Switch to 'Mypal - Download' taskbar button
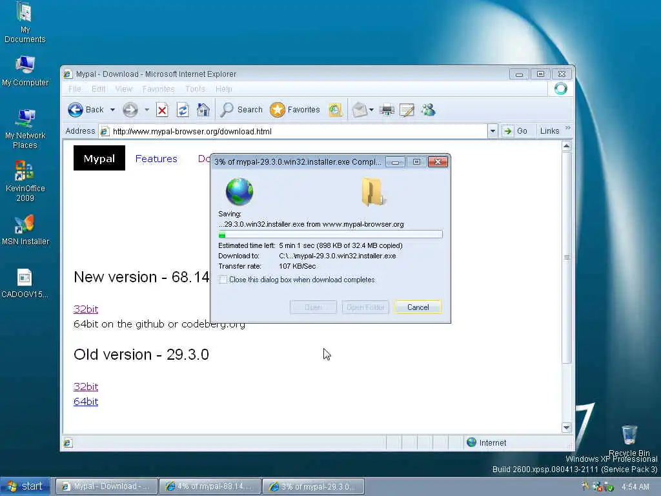Viewport: 661px width, 496px height. (x=107, y=486)
